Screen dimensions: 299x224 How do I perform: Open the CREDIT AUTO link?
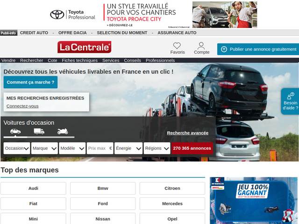click(34, 33)
